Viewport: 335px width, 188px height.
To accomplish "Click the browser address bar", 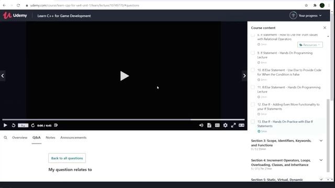I will pos(162,5).
